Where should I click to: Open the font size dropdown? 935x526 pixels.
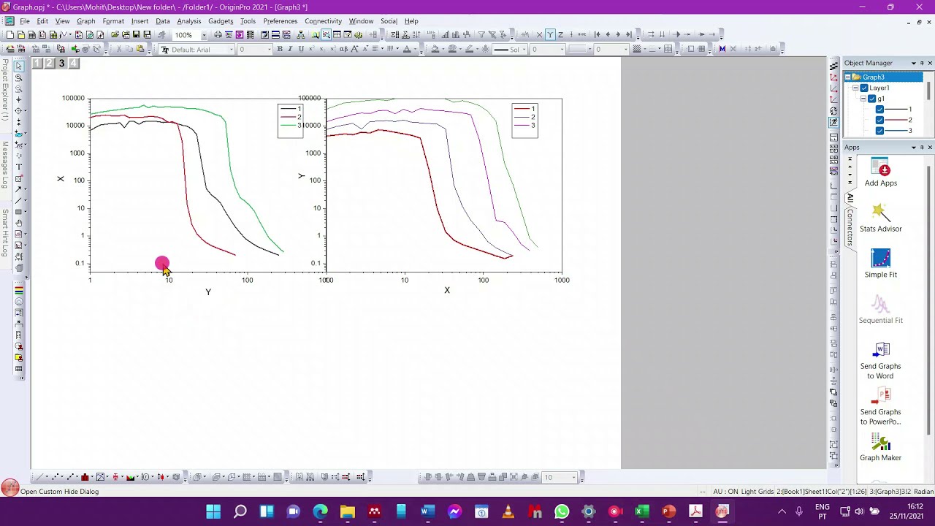pyautogui.click(x=268, y=50)
